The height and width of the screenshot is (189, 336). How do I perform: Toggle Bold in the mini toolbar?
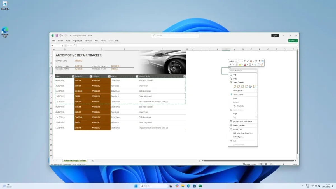coord(230,64)
